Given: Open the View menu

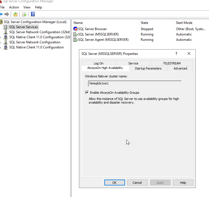Looking at the screenshot, I should (27, 7).
